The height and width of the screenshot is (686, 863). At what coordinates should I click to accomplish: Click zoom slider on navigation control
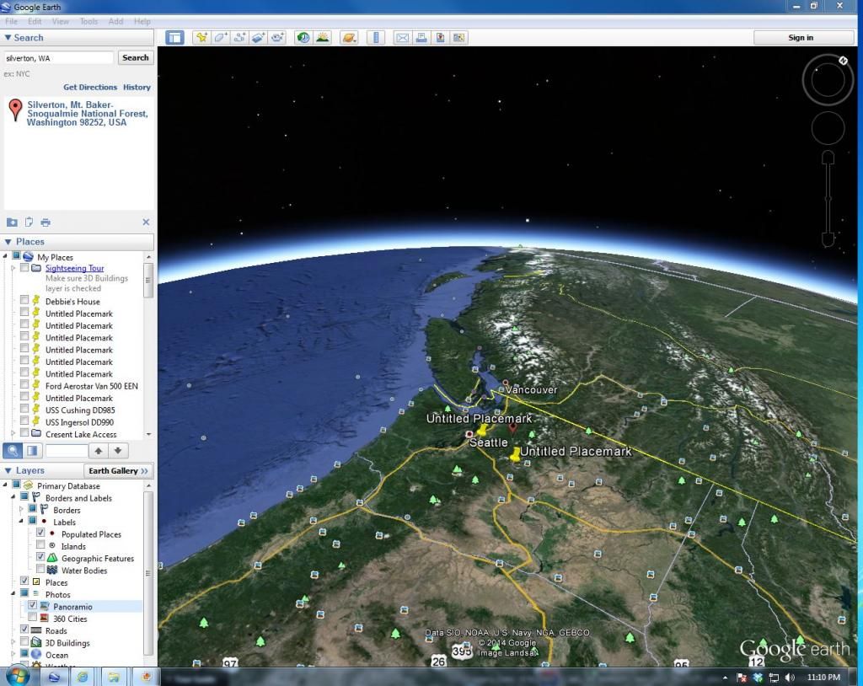coord(828,199)
